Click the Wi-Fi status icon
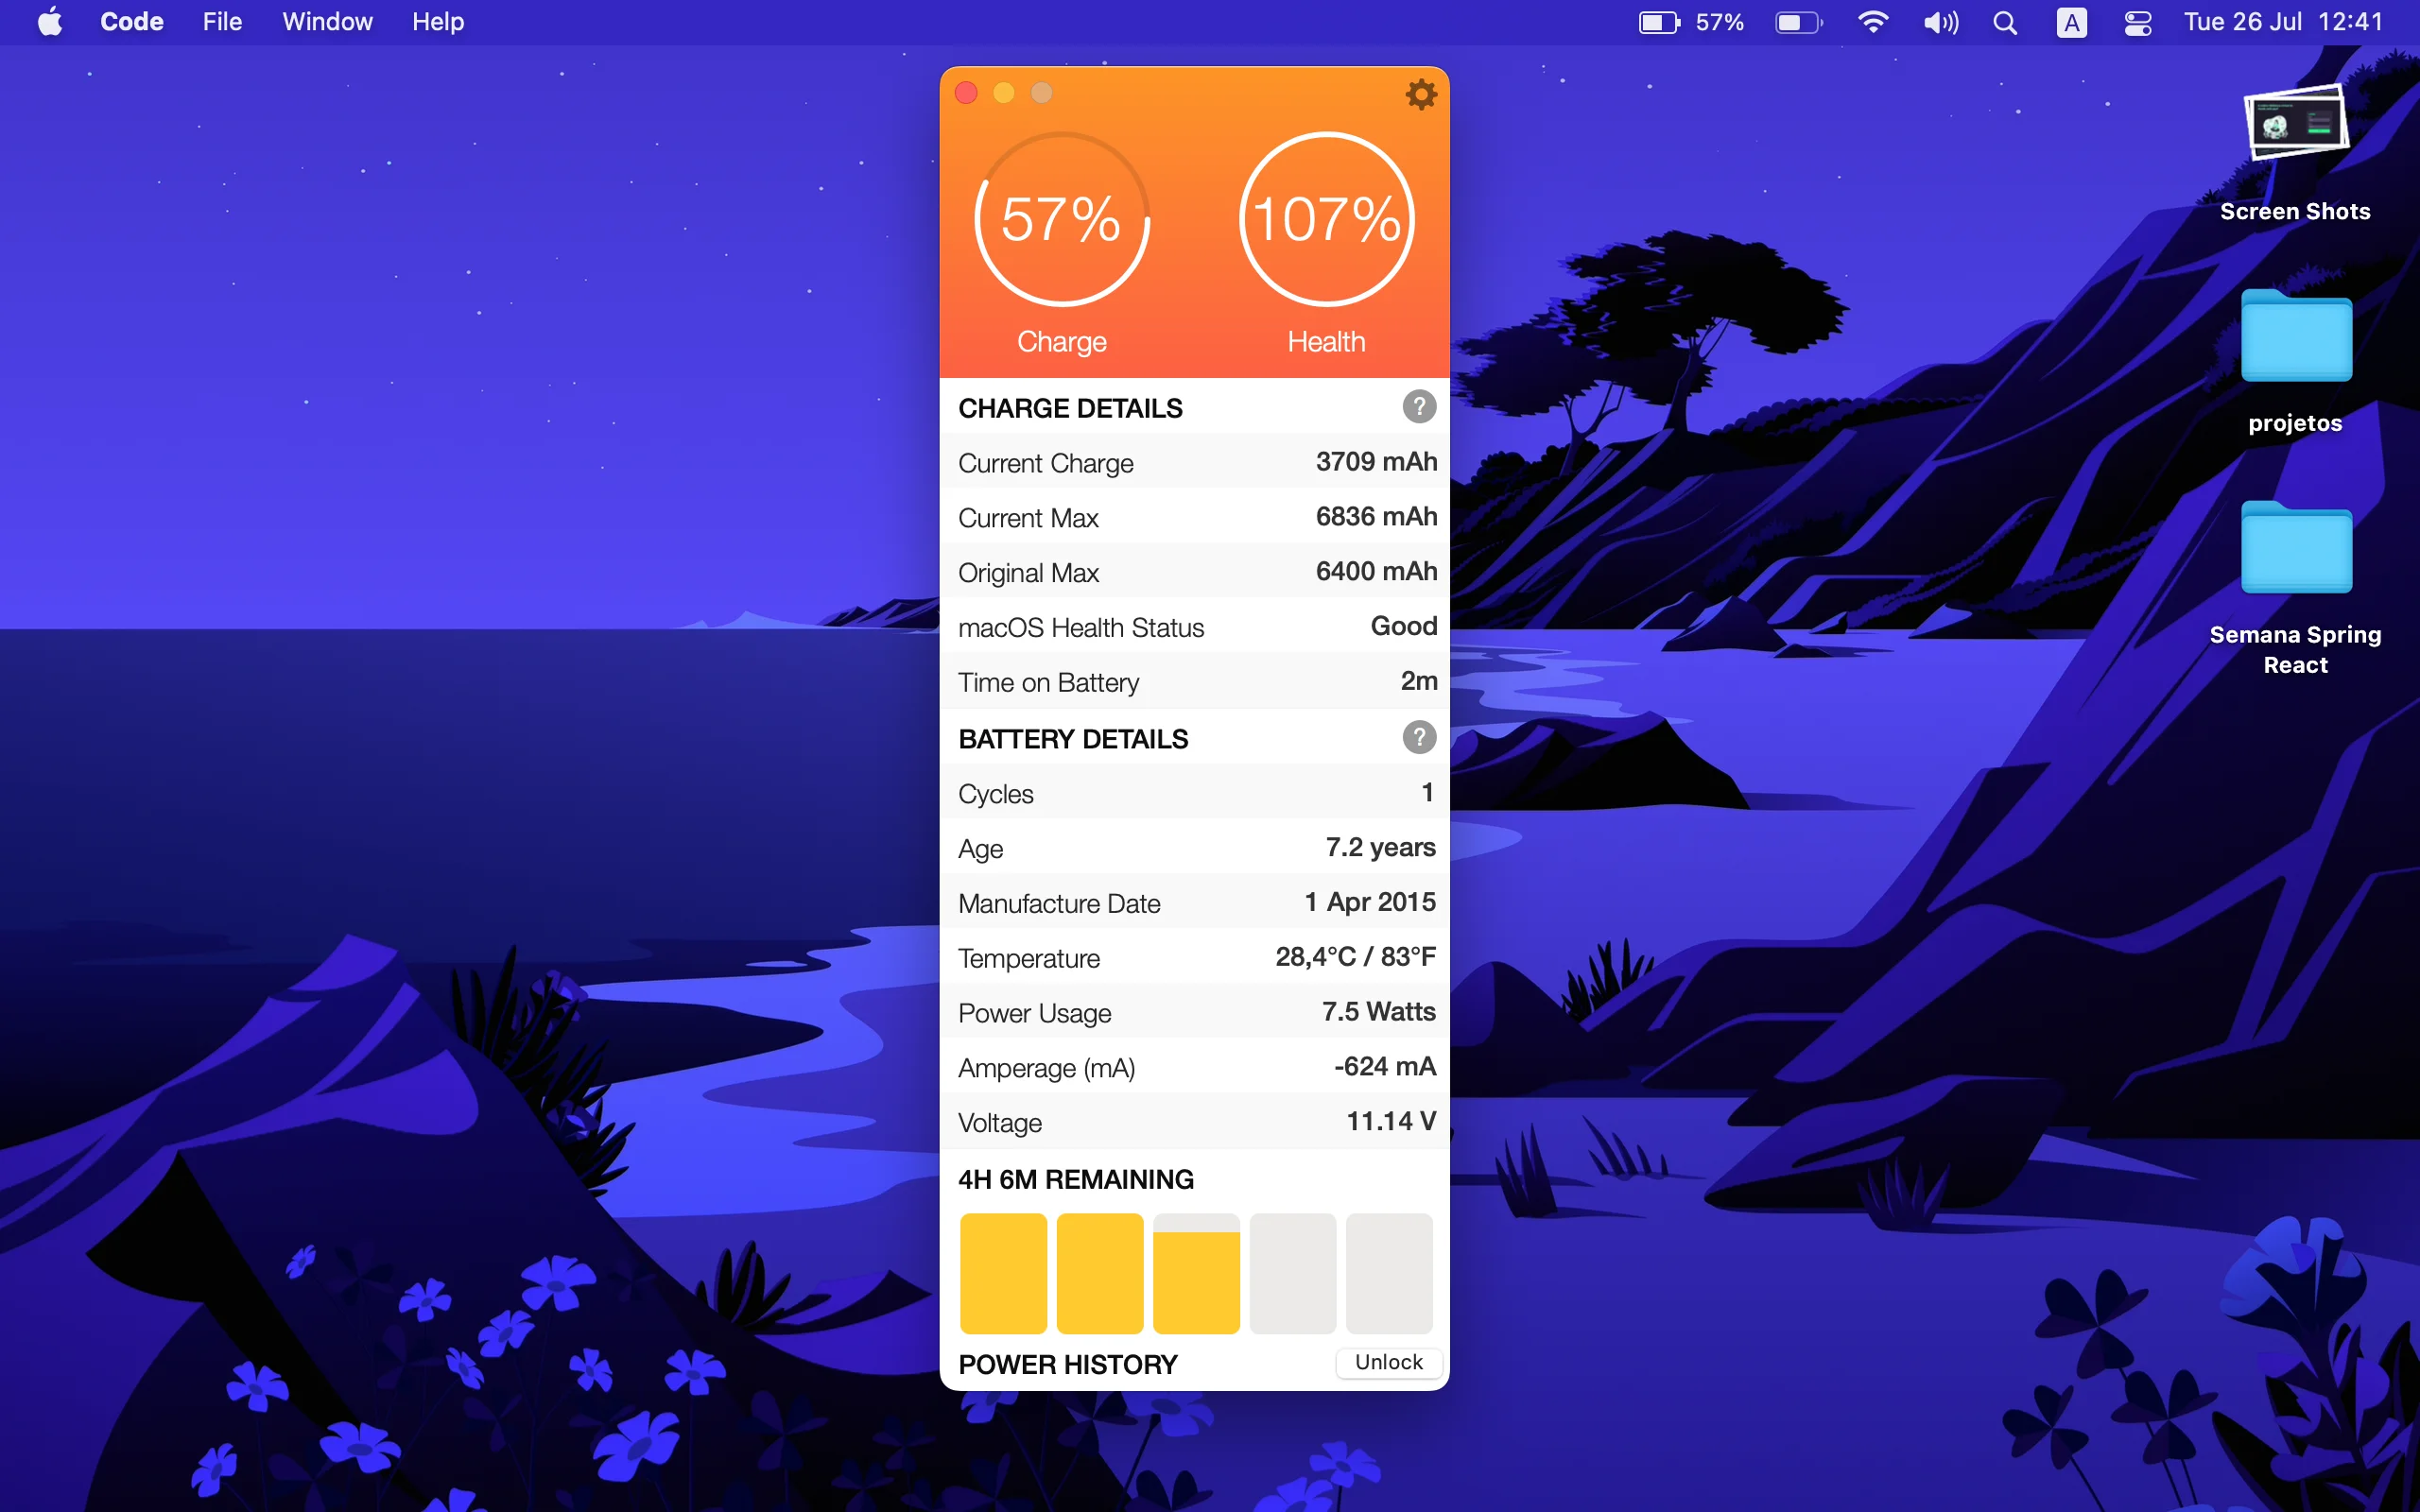 coord(1872,22)
